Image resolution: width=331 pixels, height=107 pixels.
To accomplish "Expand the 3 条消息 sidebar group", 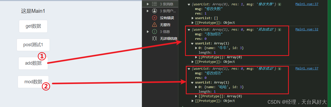I will click(x=147, y=4).
